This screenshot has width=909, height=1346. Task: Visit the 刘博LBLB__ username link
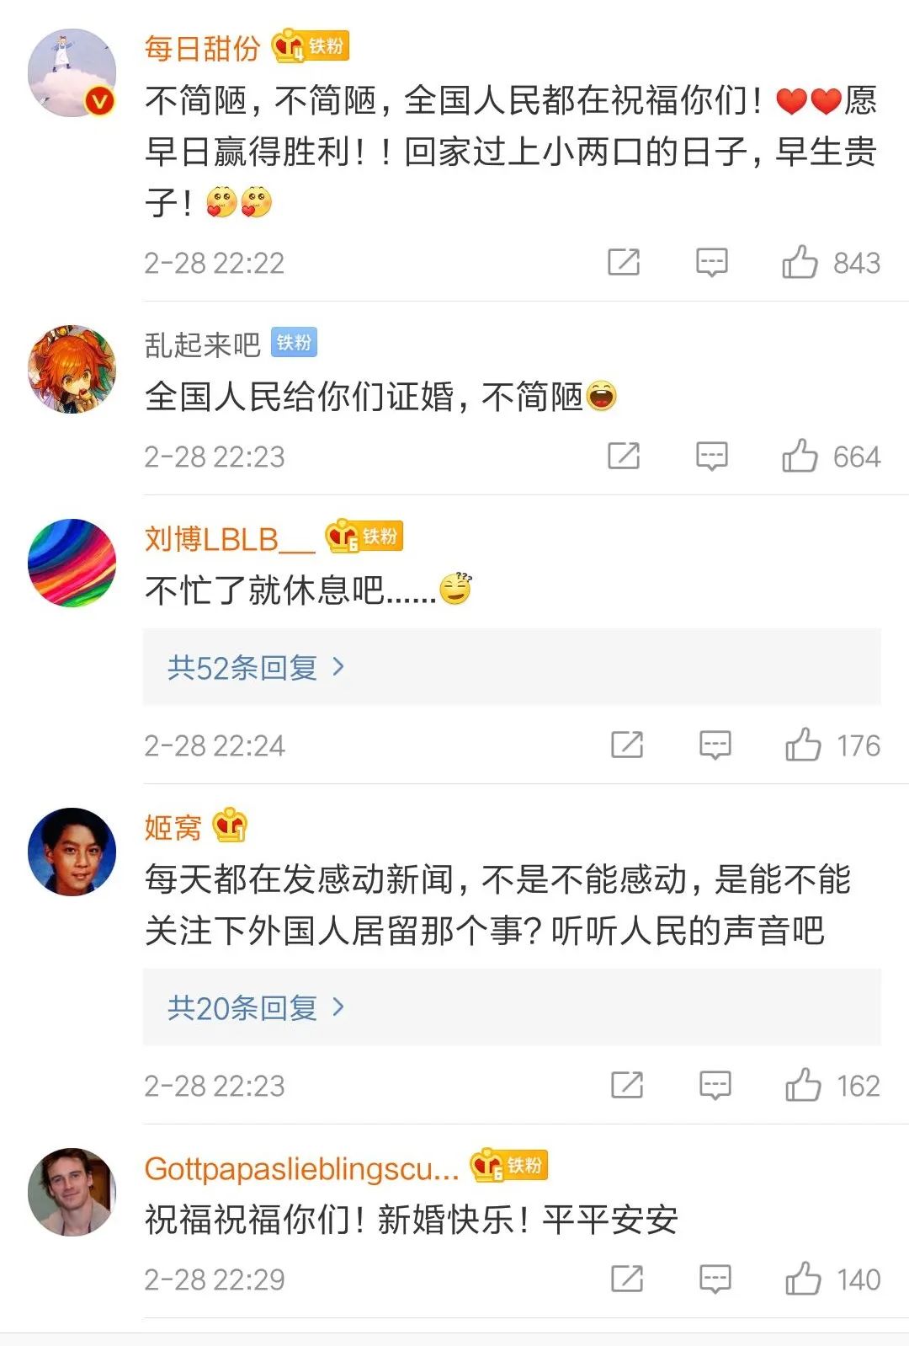click(x=229, y=539)
